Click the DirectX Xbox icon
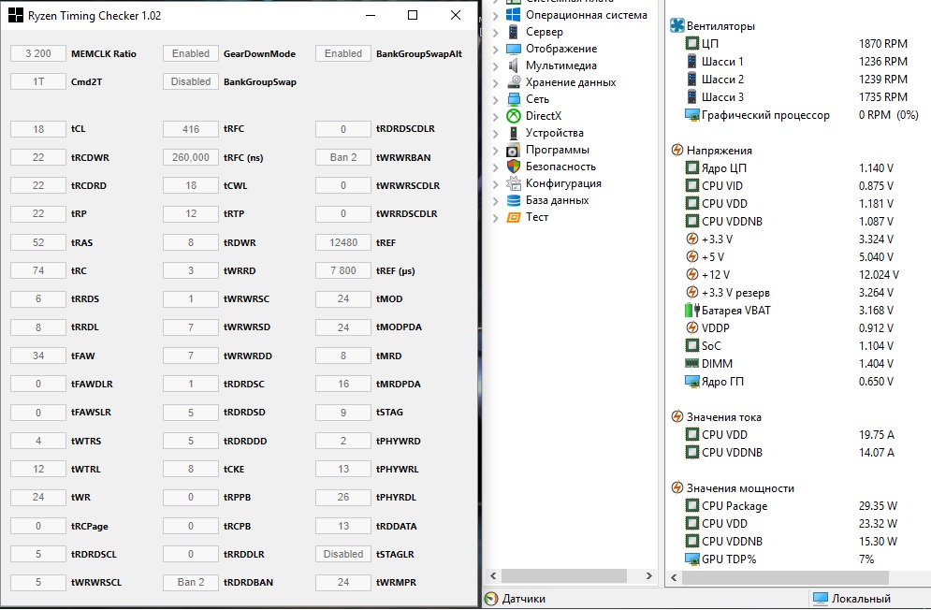 [x=514, y=116]
